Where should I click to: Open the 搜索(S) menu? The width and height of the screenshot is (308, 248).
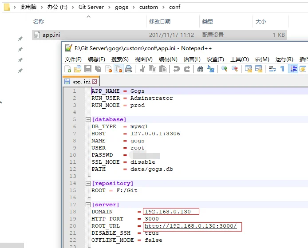pyautogui.click(x=120, y=59)
